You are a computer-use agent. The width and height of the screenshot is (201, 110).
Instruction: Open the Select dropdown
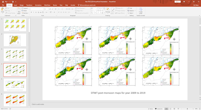click(x=131, y=13)
